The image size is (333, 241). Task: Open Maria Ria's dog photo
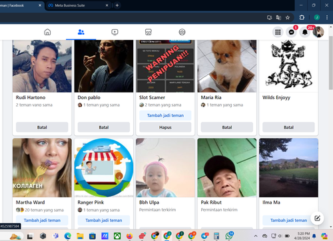227,66
